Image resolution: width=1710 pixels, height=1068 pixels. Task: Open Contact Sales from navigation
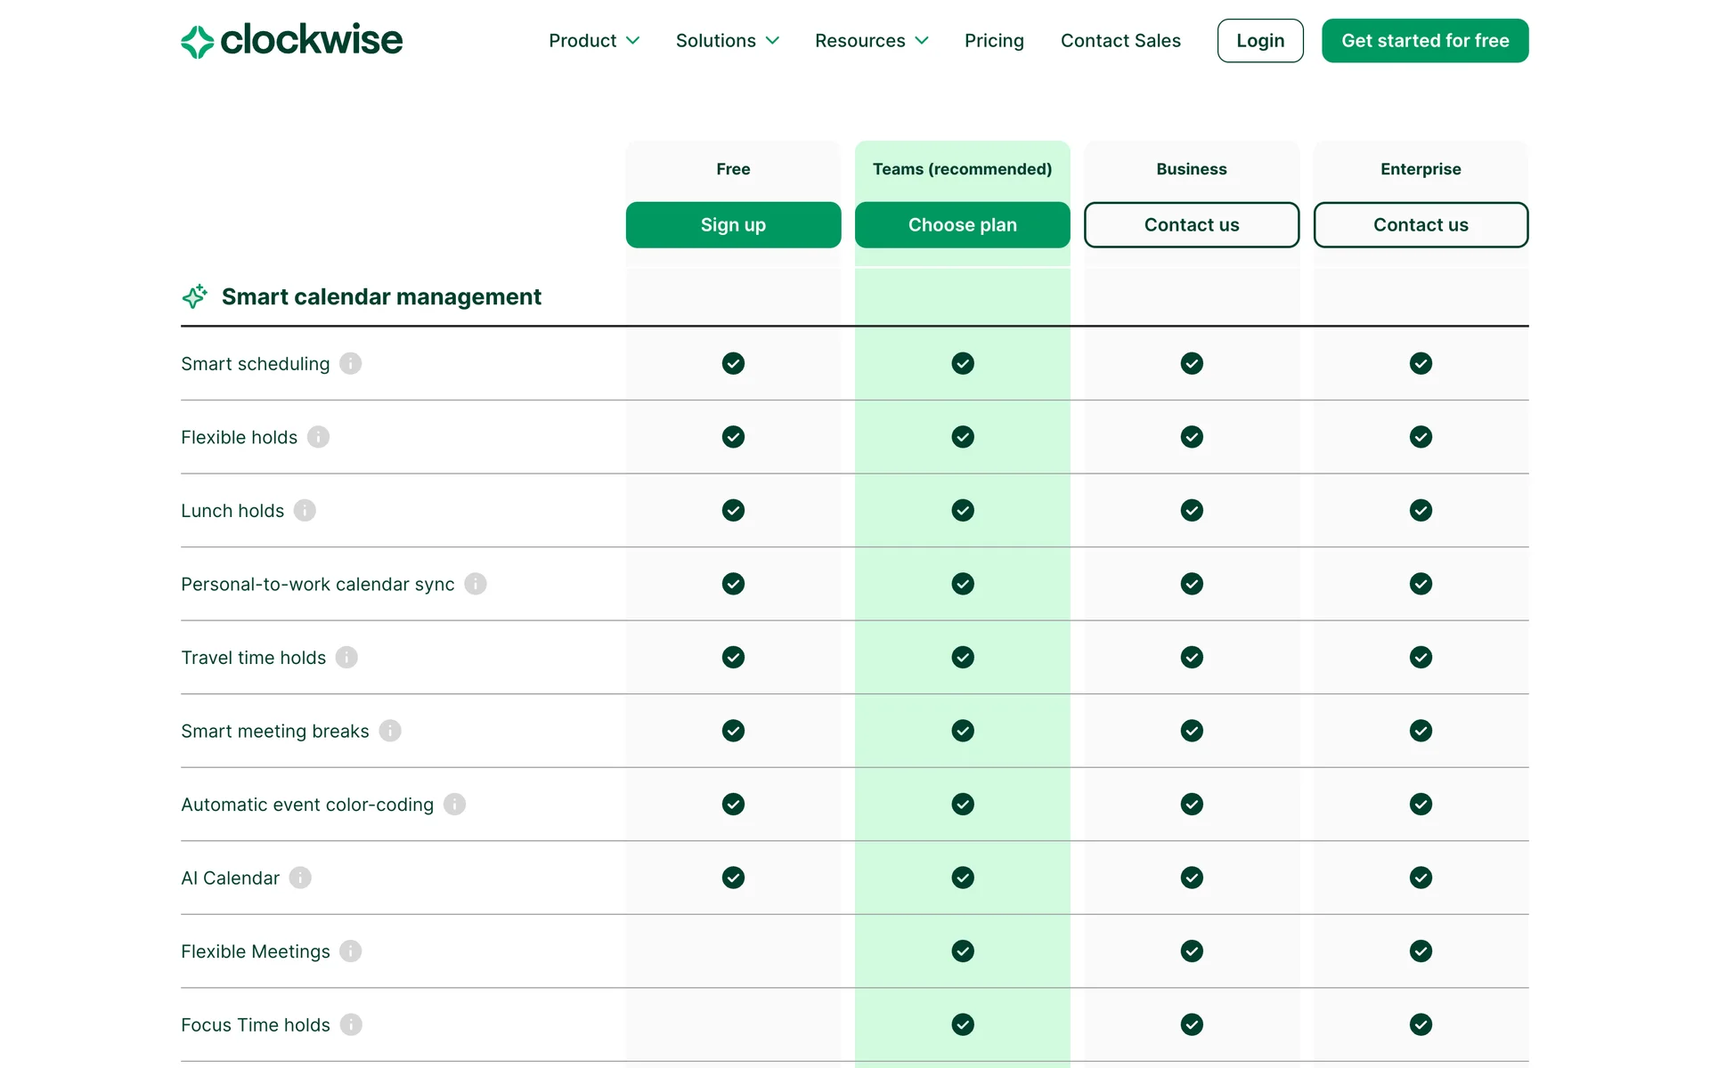[x=1120, y=41]
